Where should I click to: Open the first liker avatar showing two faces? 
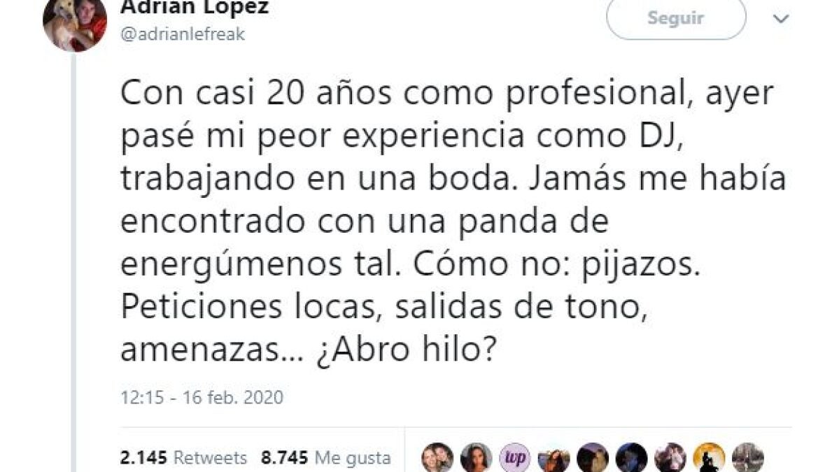[x=437, y=457]
